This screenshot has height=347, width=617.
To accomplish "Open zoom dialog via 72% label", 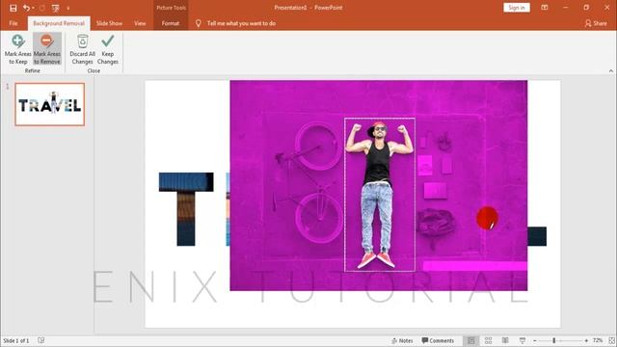I will coord(598,340).
